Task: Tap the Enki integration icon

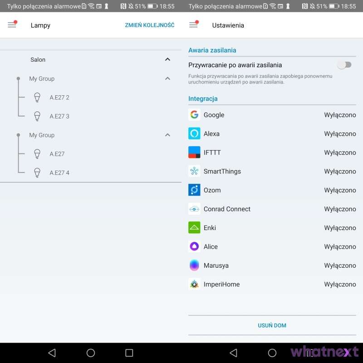Action: coord(194,228)
